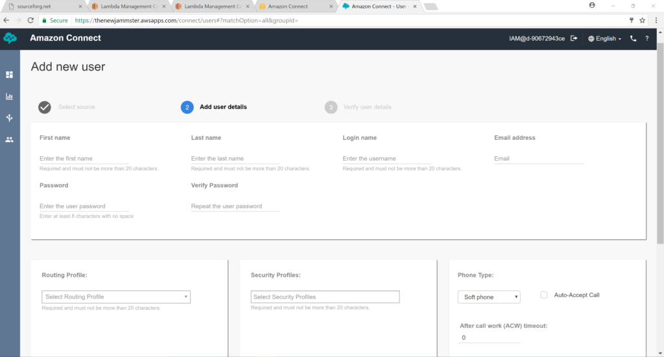Click the Routing Profile: label
The height and width of the screenshot is (357, 664).
64,275
